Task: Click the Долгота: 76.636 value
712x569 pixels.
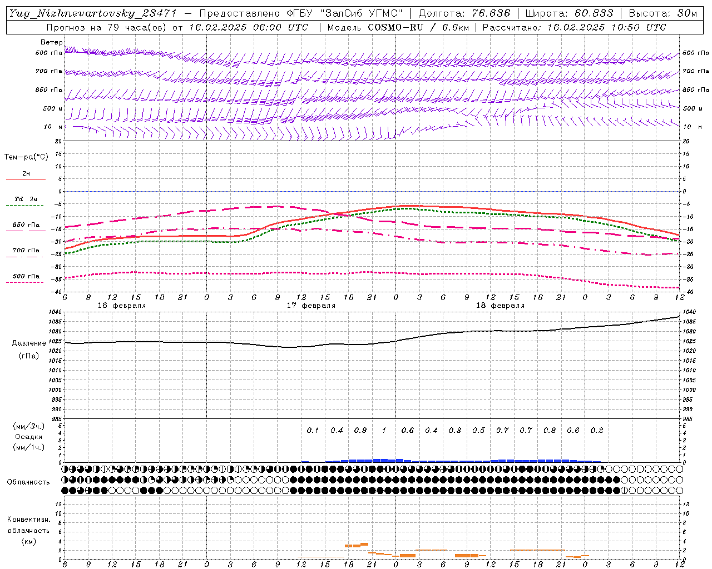Action: click(x=463, y=13)
